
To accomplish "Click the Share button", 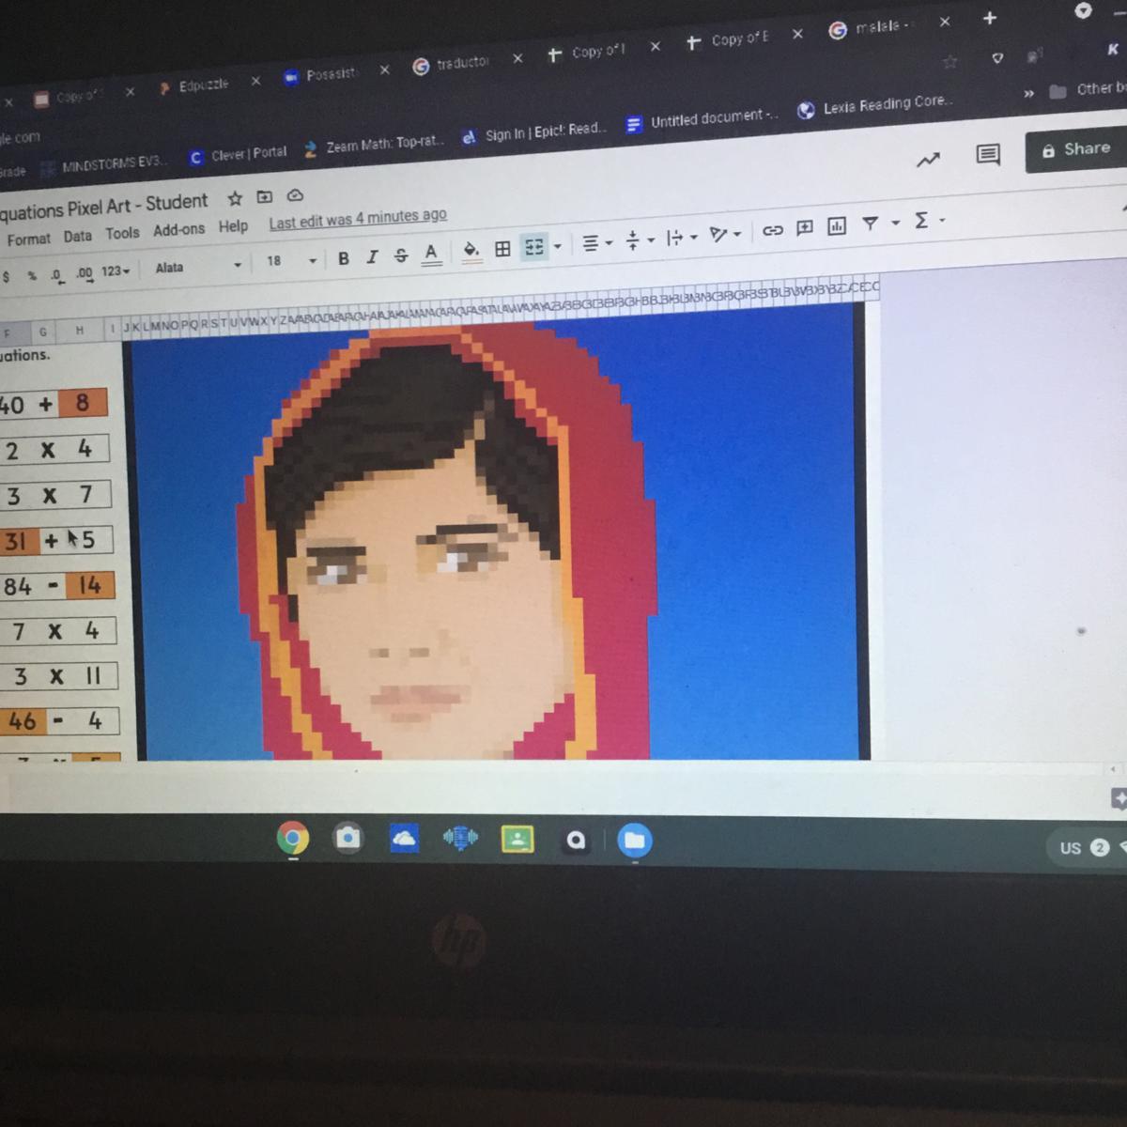I will [1076, 149].
